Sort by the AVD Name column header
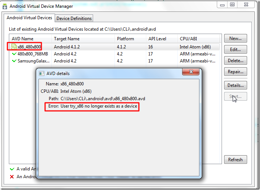Image resolution: width=260 pixels, height=190 pixels. (x=30, y=39)
